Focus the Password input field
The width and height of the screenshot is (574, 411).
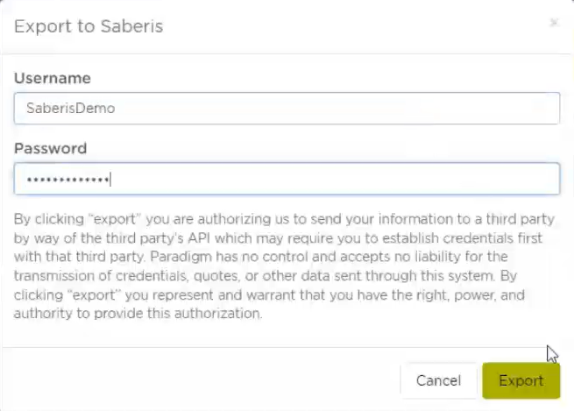(287, 179)
